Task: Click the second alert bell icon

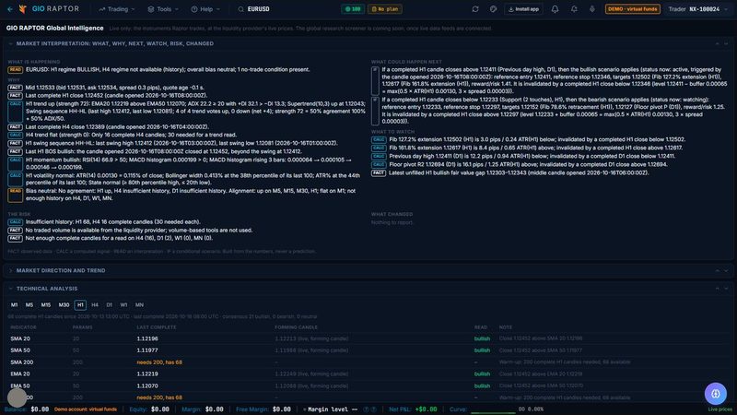Action: coord(574,9)
